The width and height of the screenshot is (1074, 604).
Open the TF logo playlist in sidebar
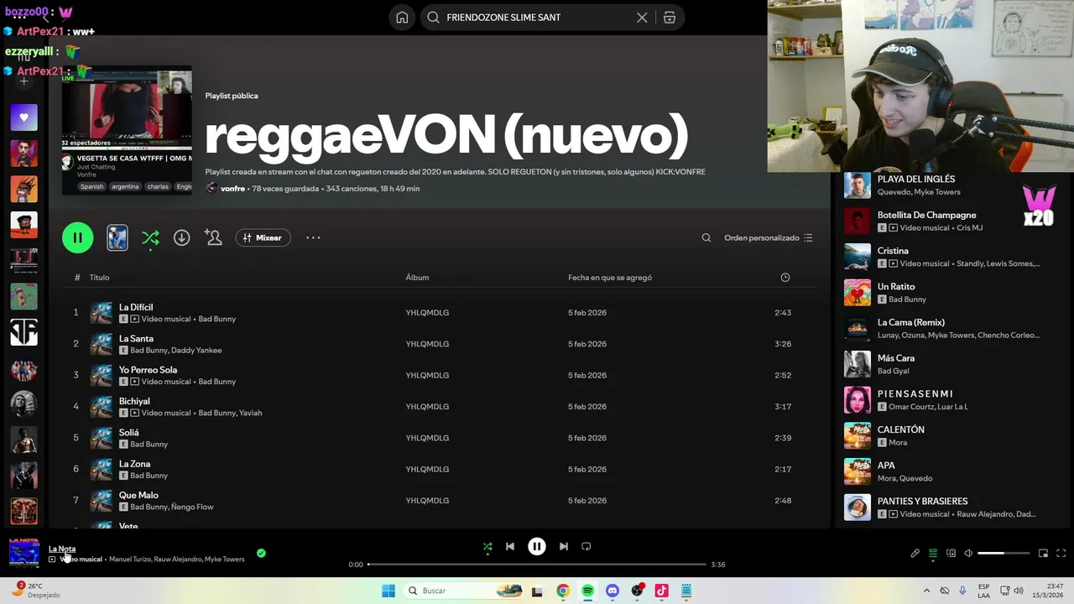(23, 332)
